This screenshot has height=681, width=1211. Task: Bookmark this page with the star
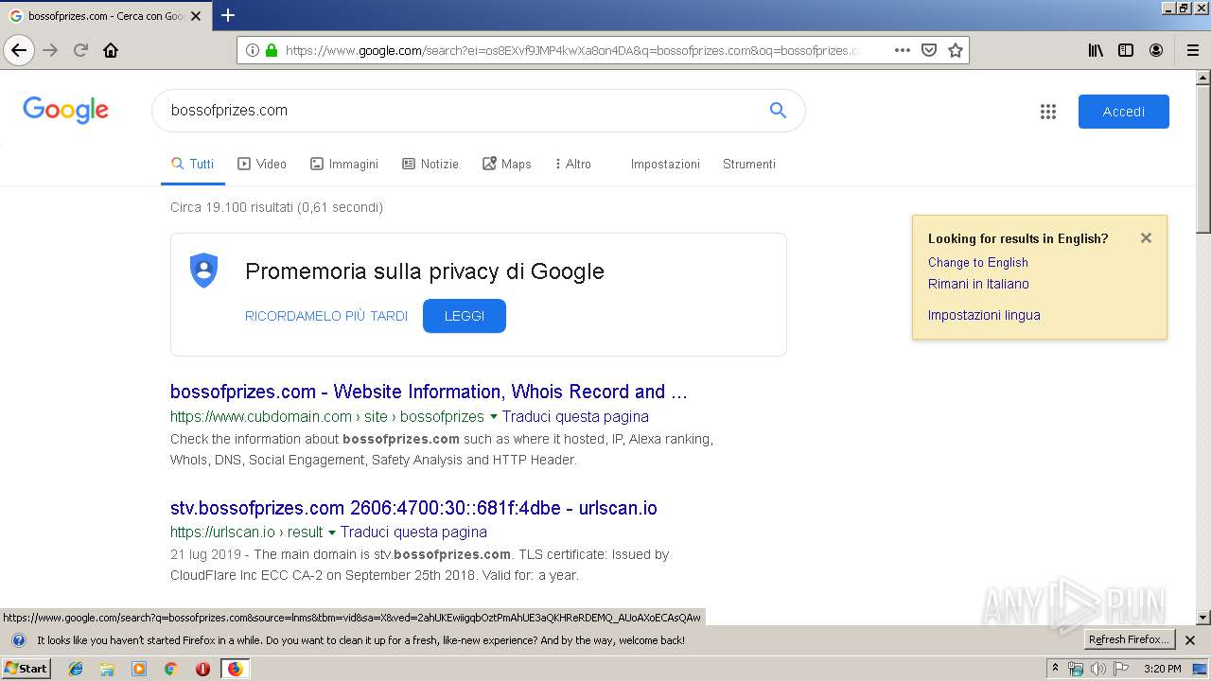[x=956, y=50]
